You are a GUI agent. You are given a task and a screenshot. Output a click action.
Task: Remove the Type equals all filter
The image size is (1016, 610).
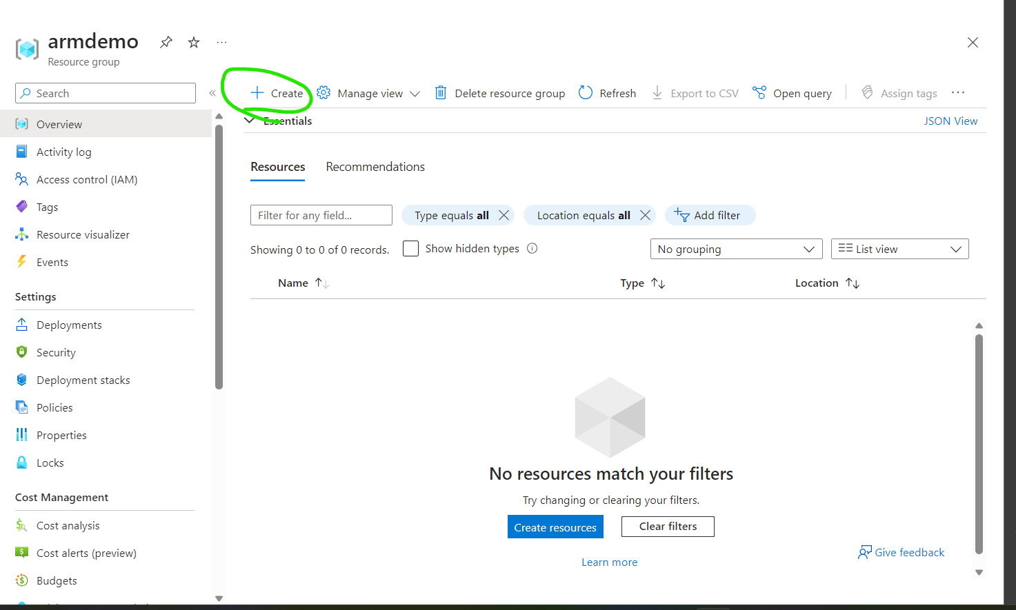coord(504,215)
